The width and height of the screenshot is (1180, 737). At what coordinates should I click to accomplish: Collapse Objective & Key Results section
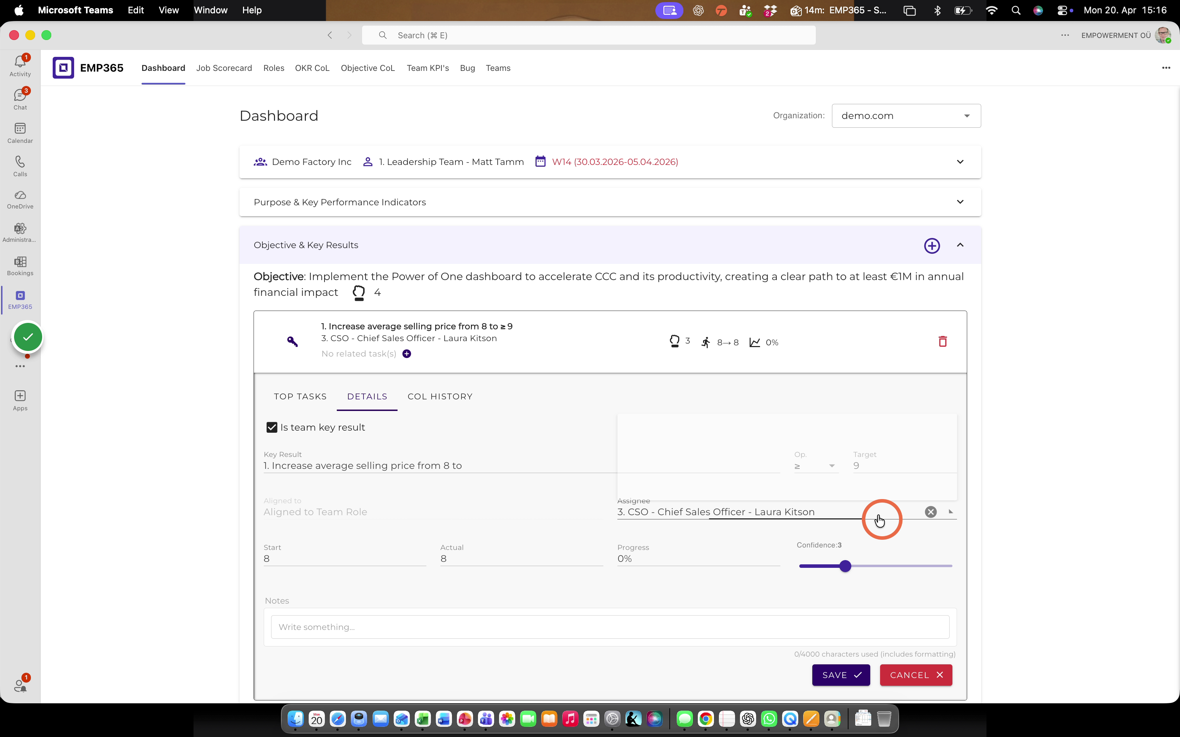960,245
